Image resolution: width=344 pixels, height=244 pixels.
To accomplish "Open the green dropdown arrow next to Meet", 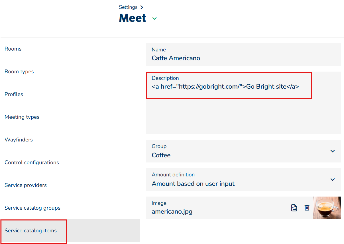I will point(154,18).
